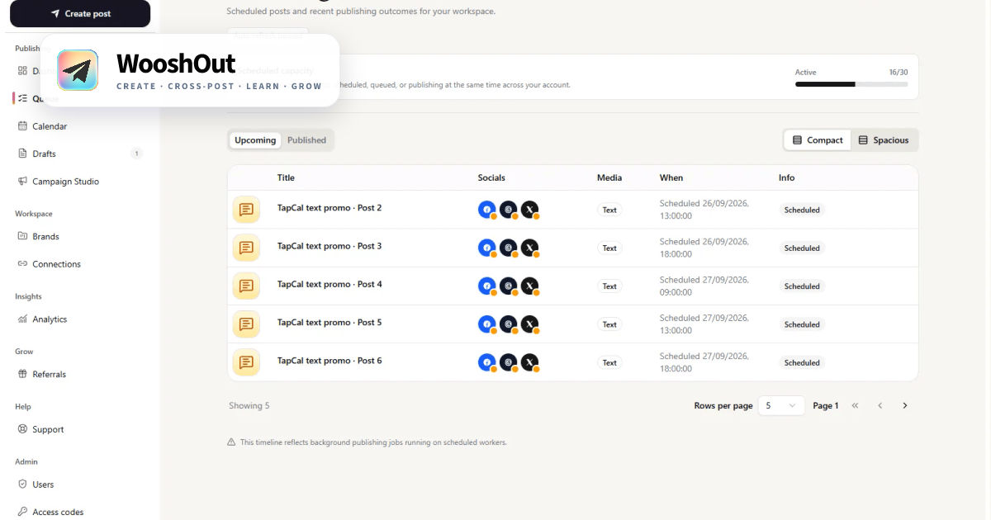Image resolution: width=991 pixels, height=520 pixels.
Task: Go to next page arrow
Action: 905,405
